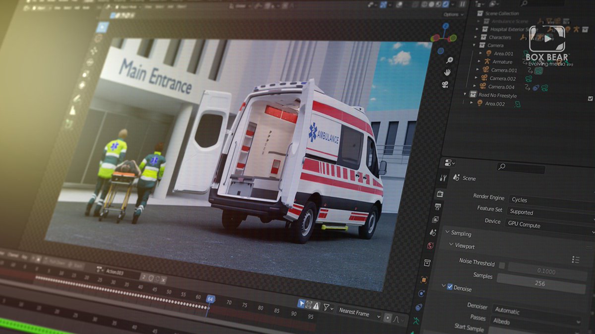Select the armature icon next to Armature

tap(487, 62)
